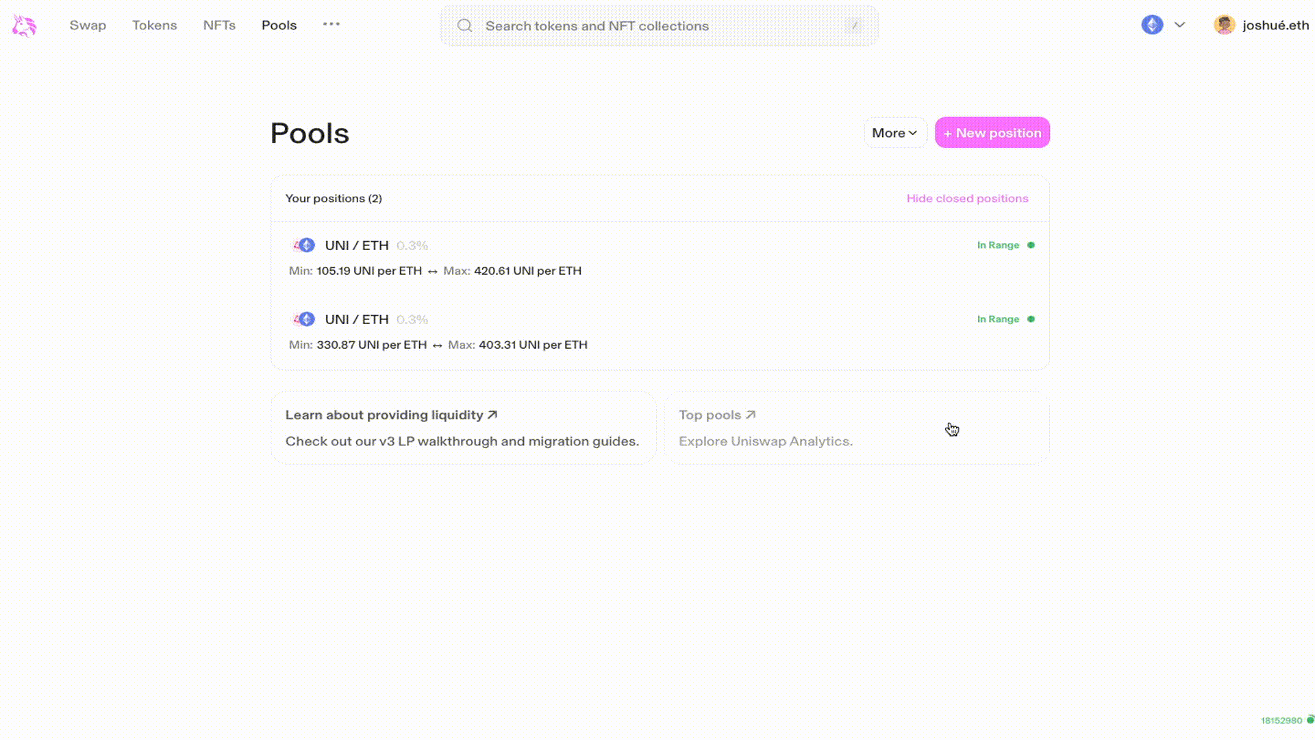Click range arrow icon in second position
Screen dimensions: 1315x740
pos(437,345)
